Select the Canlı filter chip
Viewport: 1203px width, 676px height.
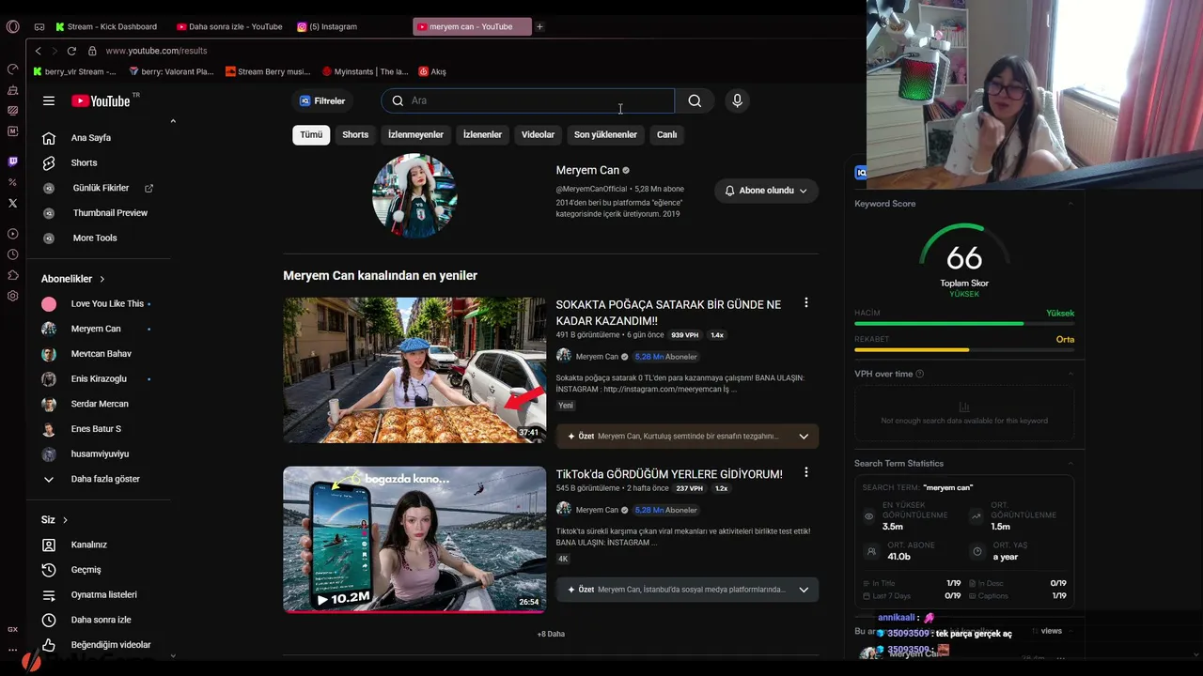pos(666,134)
